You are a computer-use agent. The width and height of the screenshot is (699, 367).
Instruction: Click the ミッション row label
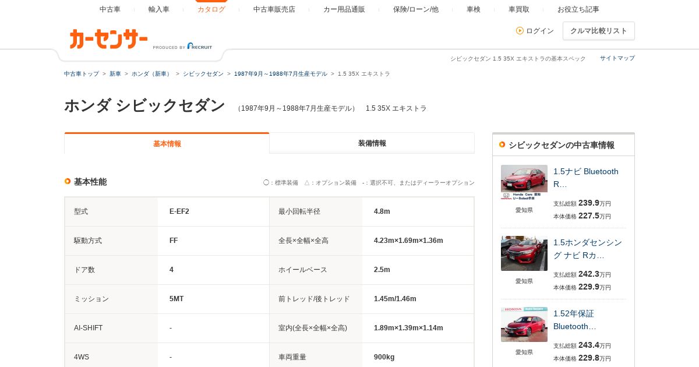[x=91, y=299]
